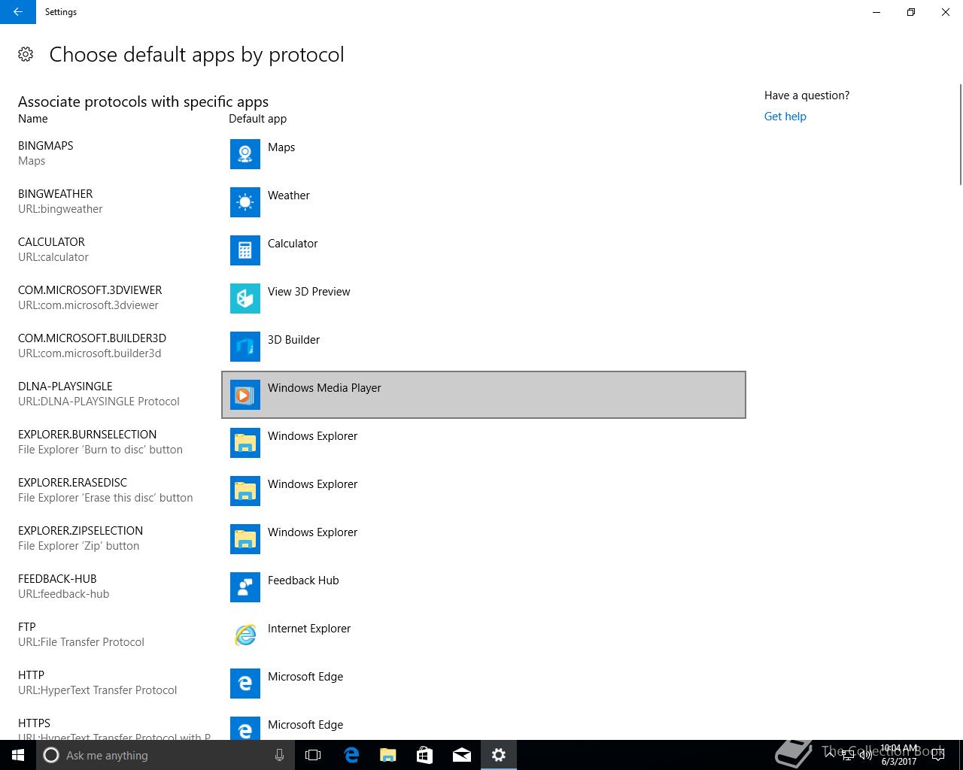This screenshot has width=963, height=770.
Task: Click 'URL:File Transfer Protocol' description text
Action: coord(81,642)
